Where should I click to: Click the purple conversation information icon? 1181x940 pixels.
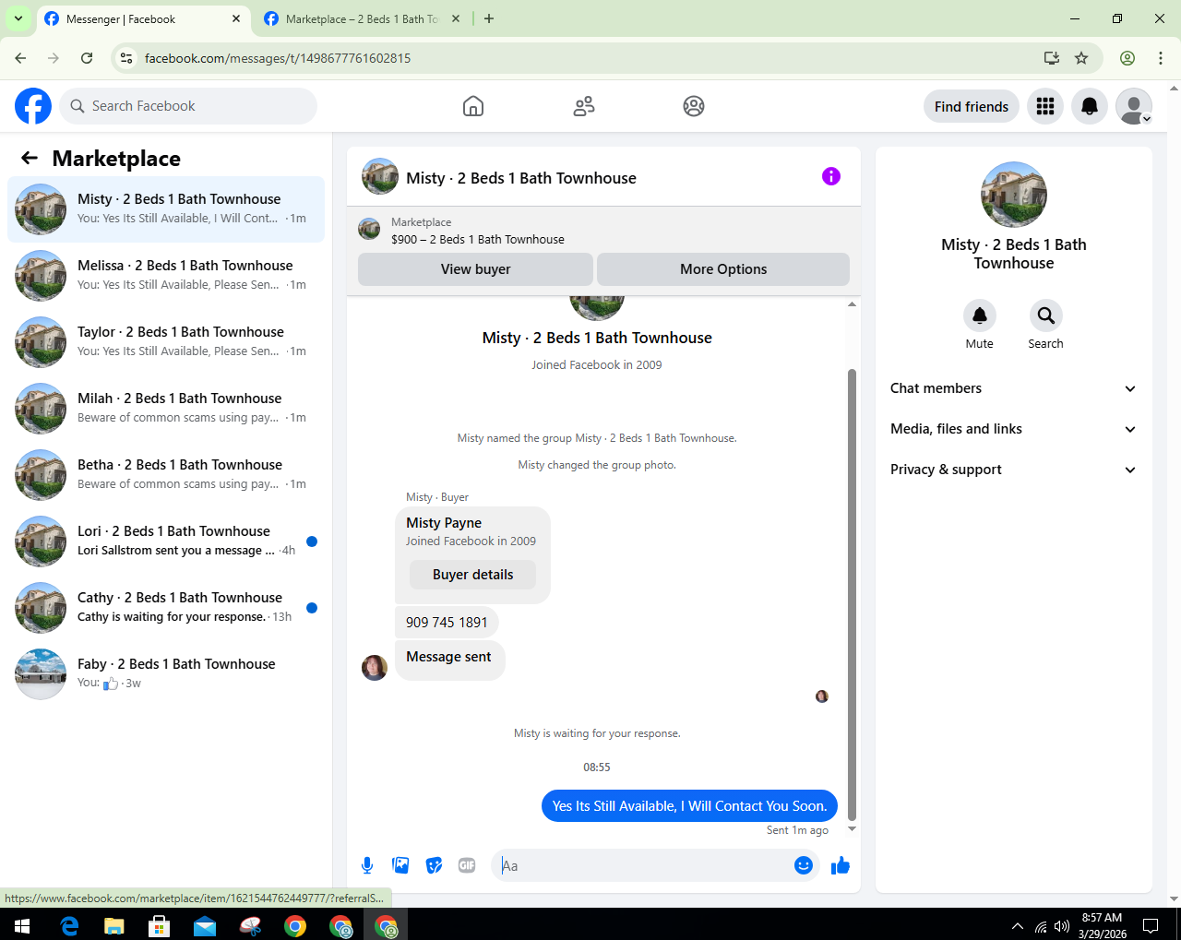coord(831,176)
